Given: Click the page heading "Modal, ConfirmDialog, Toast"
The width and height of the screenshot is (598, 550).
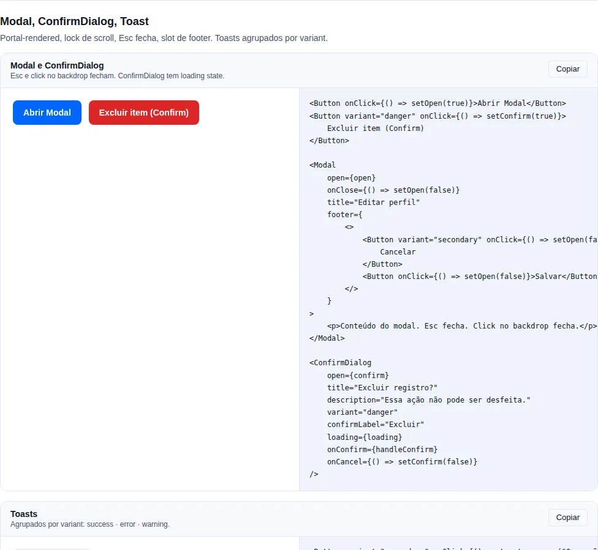Looking at the screenshot, I should 74,21.
